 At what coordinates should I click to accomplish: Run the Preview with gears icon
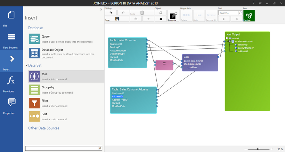(x=249, y=15)
